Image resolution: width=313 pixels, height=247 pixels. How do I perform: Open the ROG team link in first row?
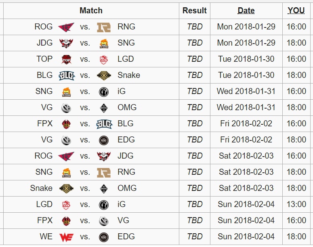pos(43,27)
